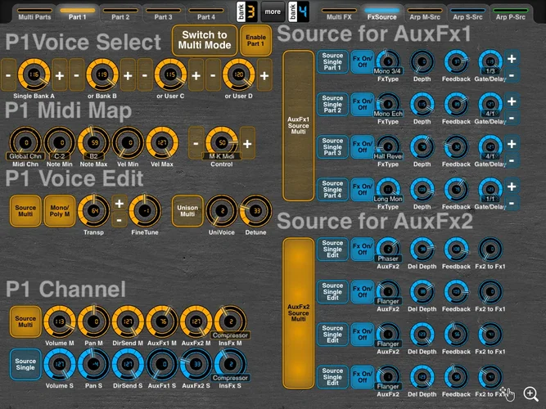Click the User D voice knob

click(x=238, y=74)
